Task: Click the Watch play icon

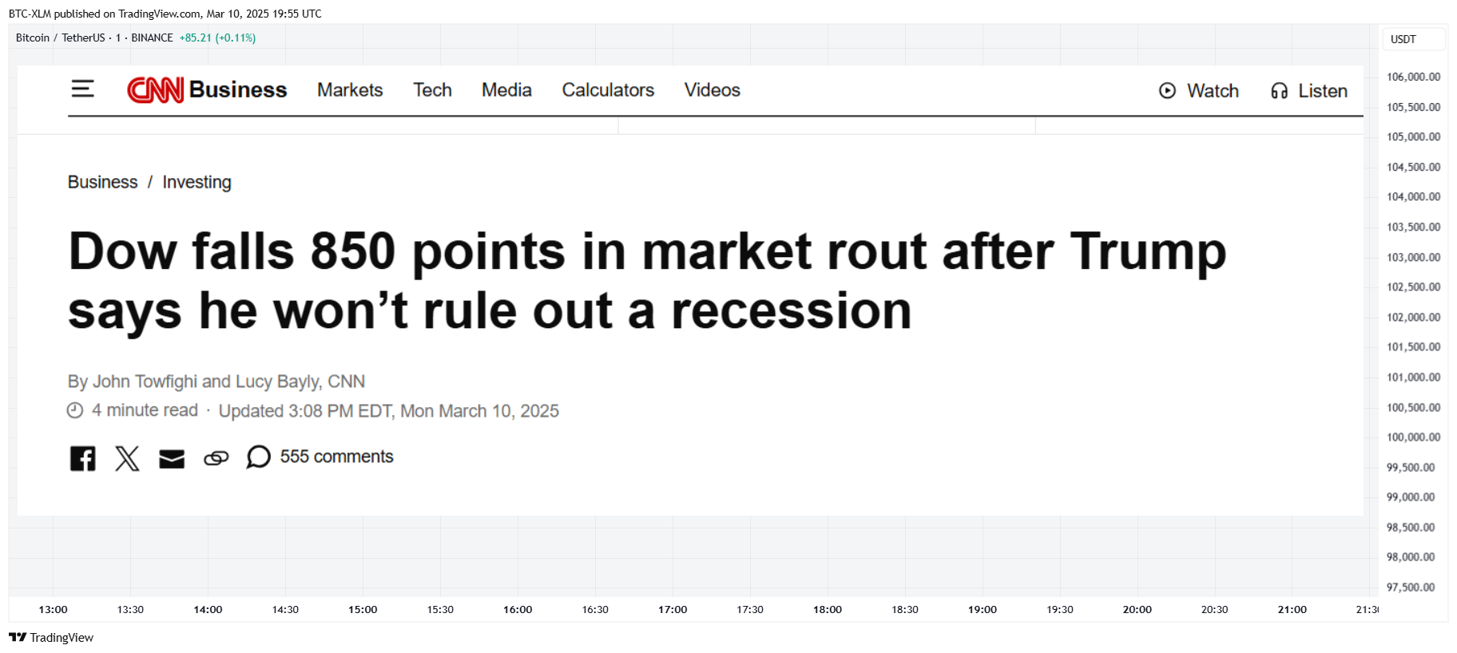Action: pyautogui.click(x=1167, y=91)
